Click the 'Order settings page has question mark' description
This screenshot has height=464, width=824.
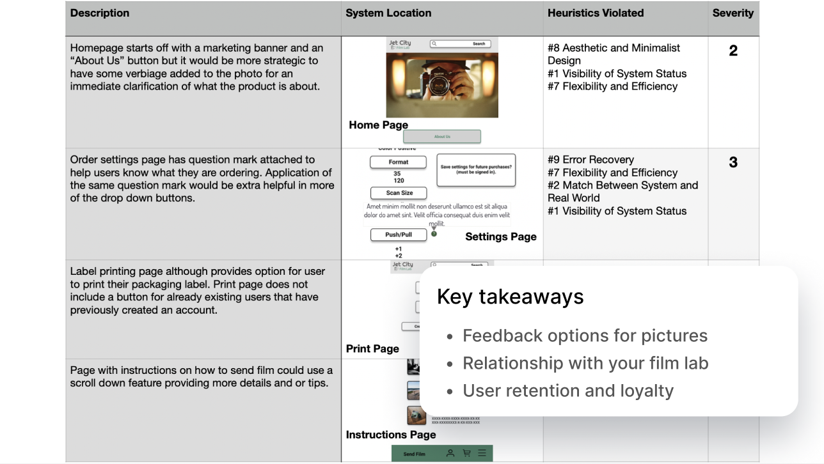(x=202, y=179)
